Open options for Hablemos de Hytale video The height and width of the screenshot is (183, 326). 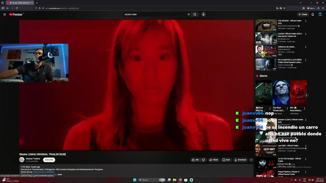[306, 47]
